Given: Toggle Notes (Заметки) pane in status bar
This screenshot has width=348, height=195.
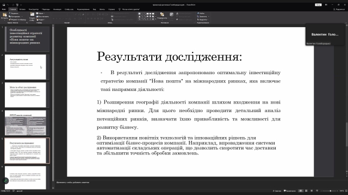Looking at the screenshot, I should pyautogui.click(x=277, y=191).
